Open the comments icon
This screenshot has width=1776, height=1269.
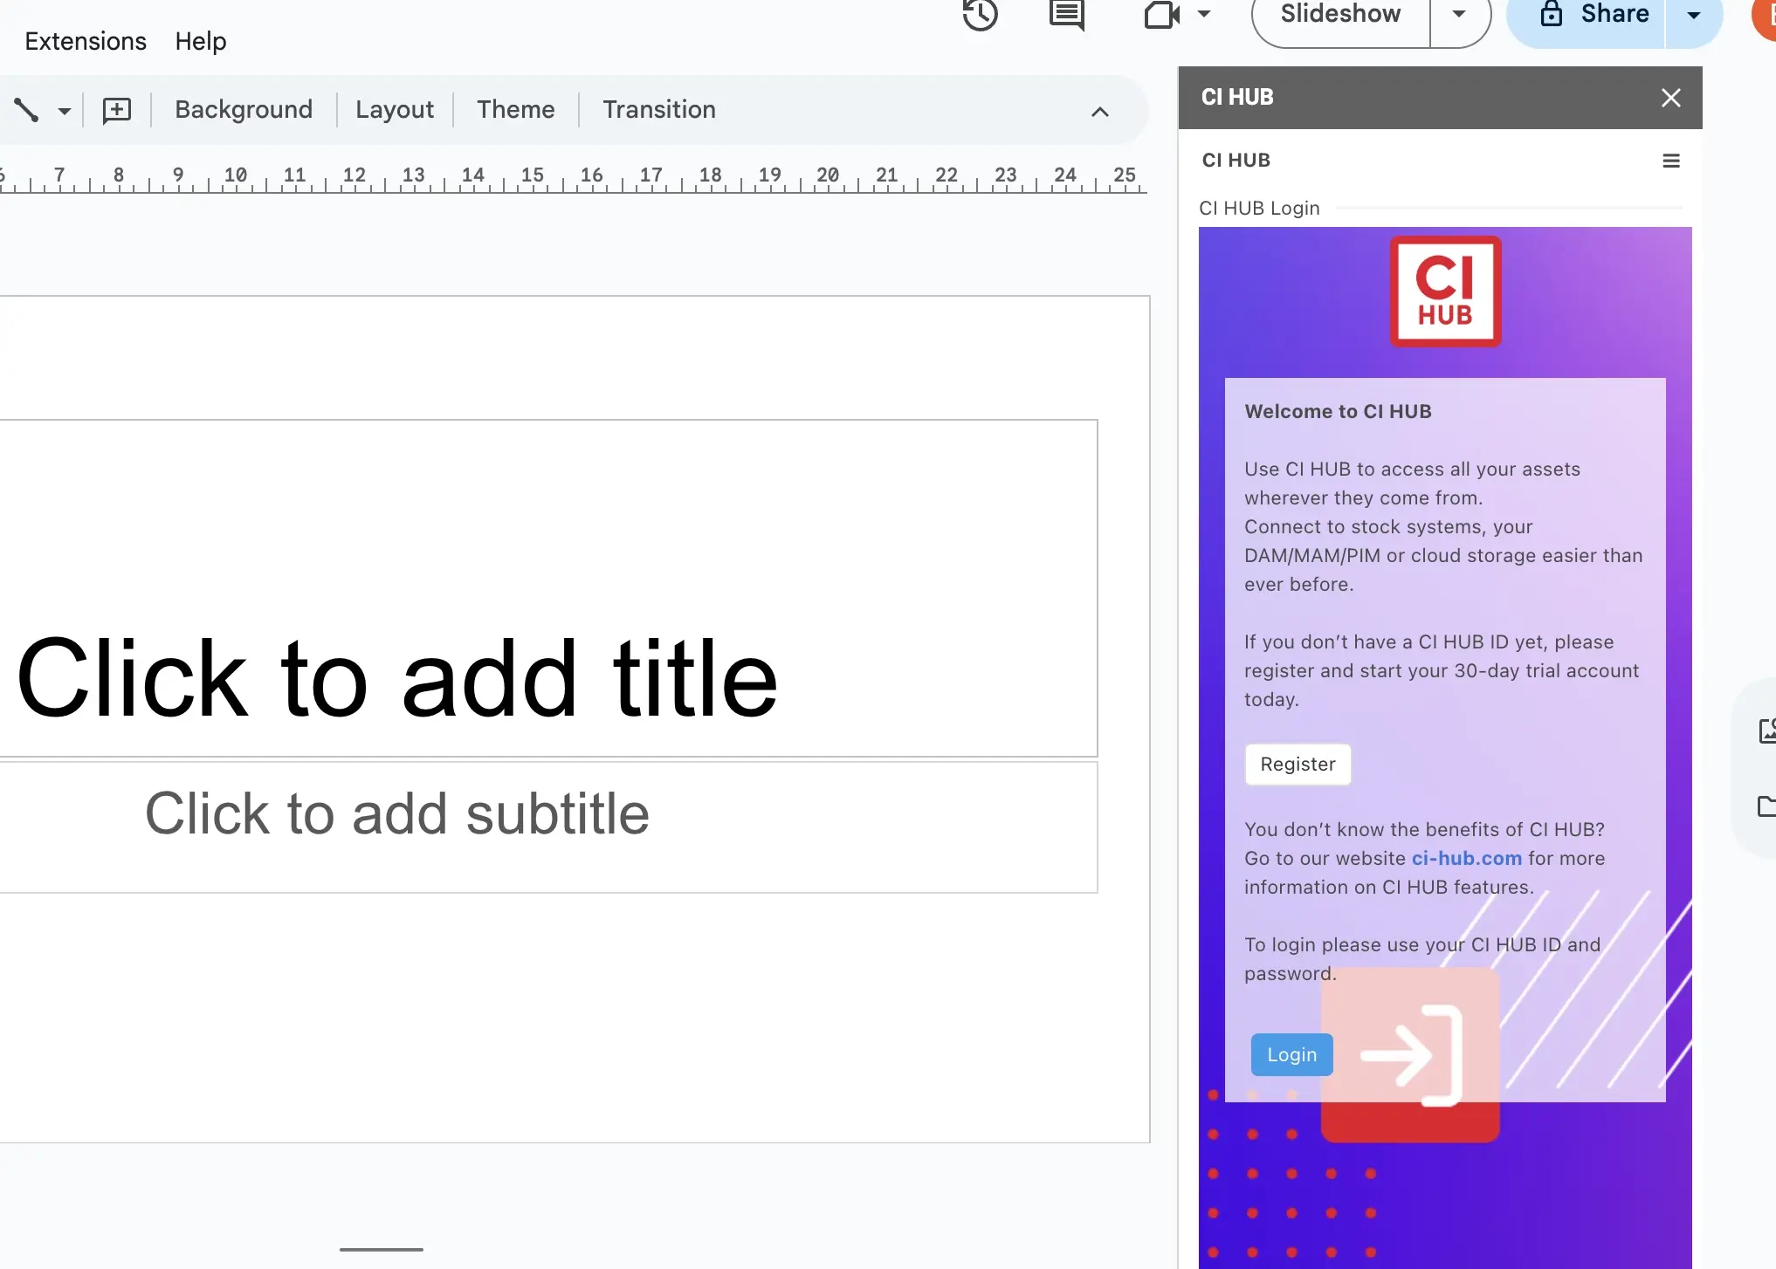1066,15
